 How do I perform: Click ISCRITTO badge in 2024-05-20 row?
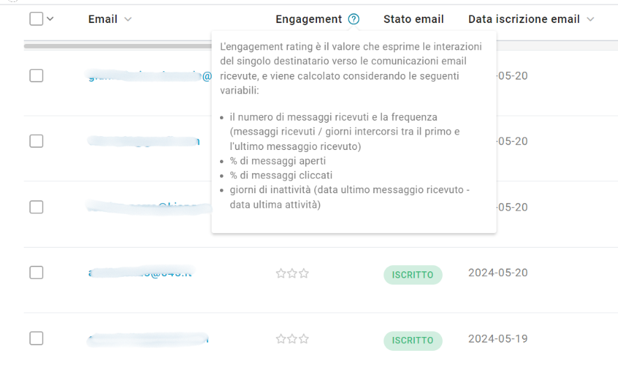(x=413, y=275)
